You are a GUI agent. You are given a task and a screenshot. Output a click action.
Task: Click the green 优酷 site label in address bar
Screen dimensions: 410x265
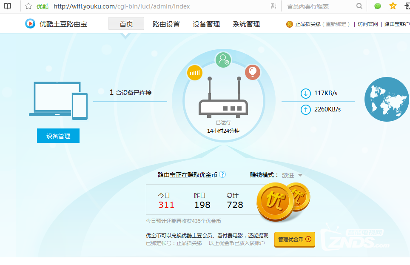coord(43,6)
